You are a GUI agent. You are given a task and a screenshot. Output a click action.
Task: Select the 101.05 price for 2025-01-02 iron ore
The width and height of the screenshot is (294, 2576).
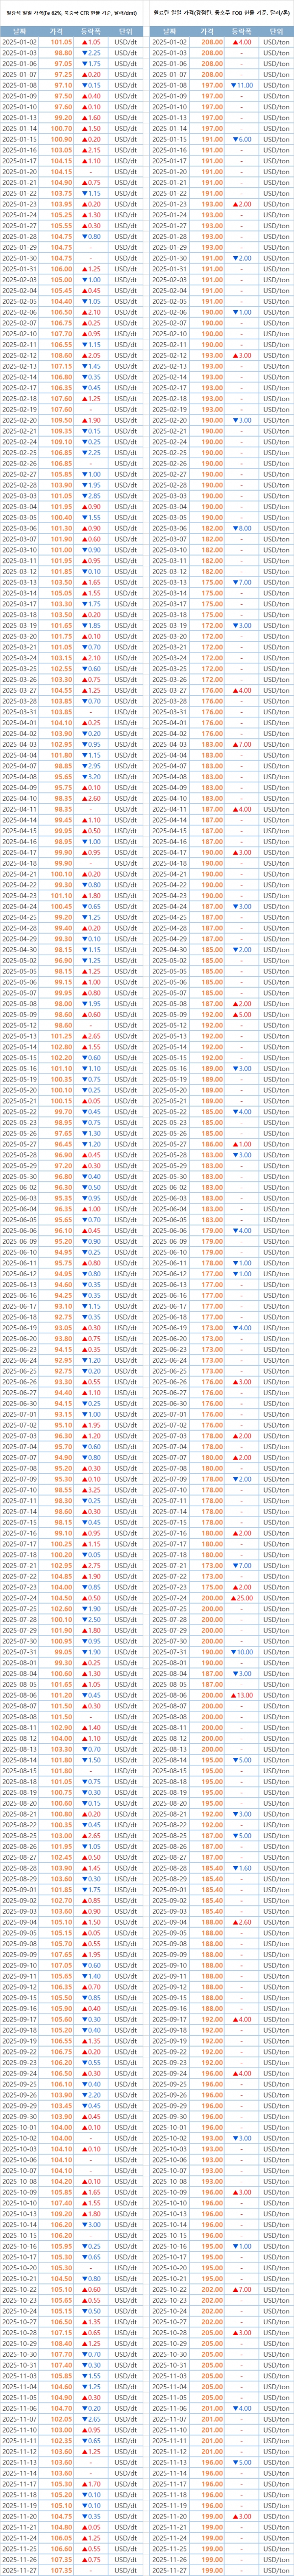coord(62,43)
